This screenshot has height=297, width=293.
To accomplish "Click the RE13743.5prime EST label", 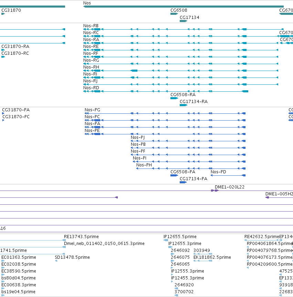I will [x=81, y=237].
